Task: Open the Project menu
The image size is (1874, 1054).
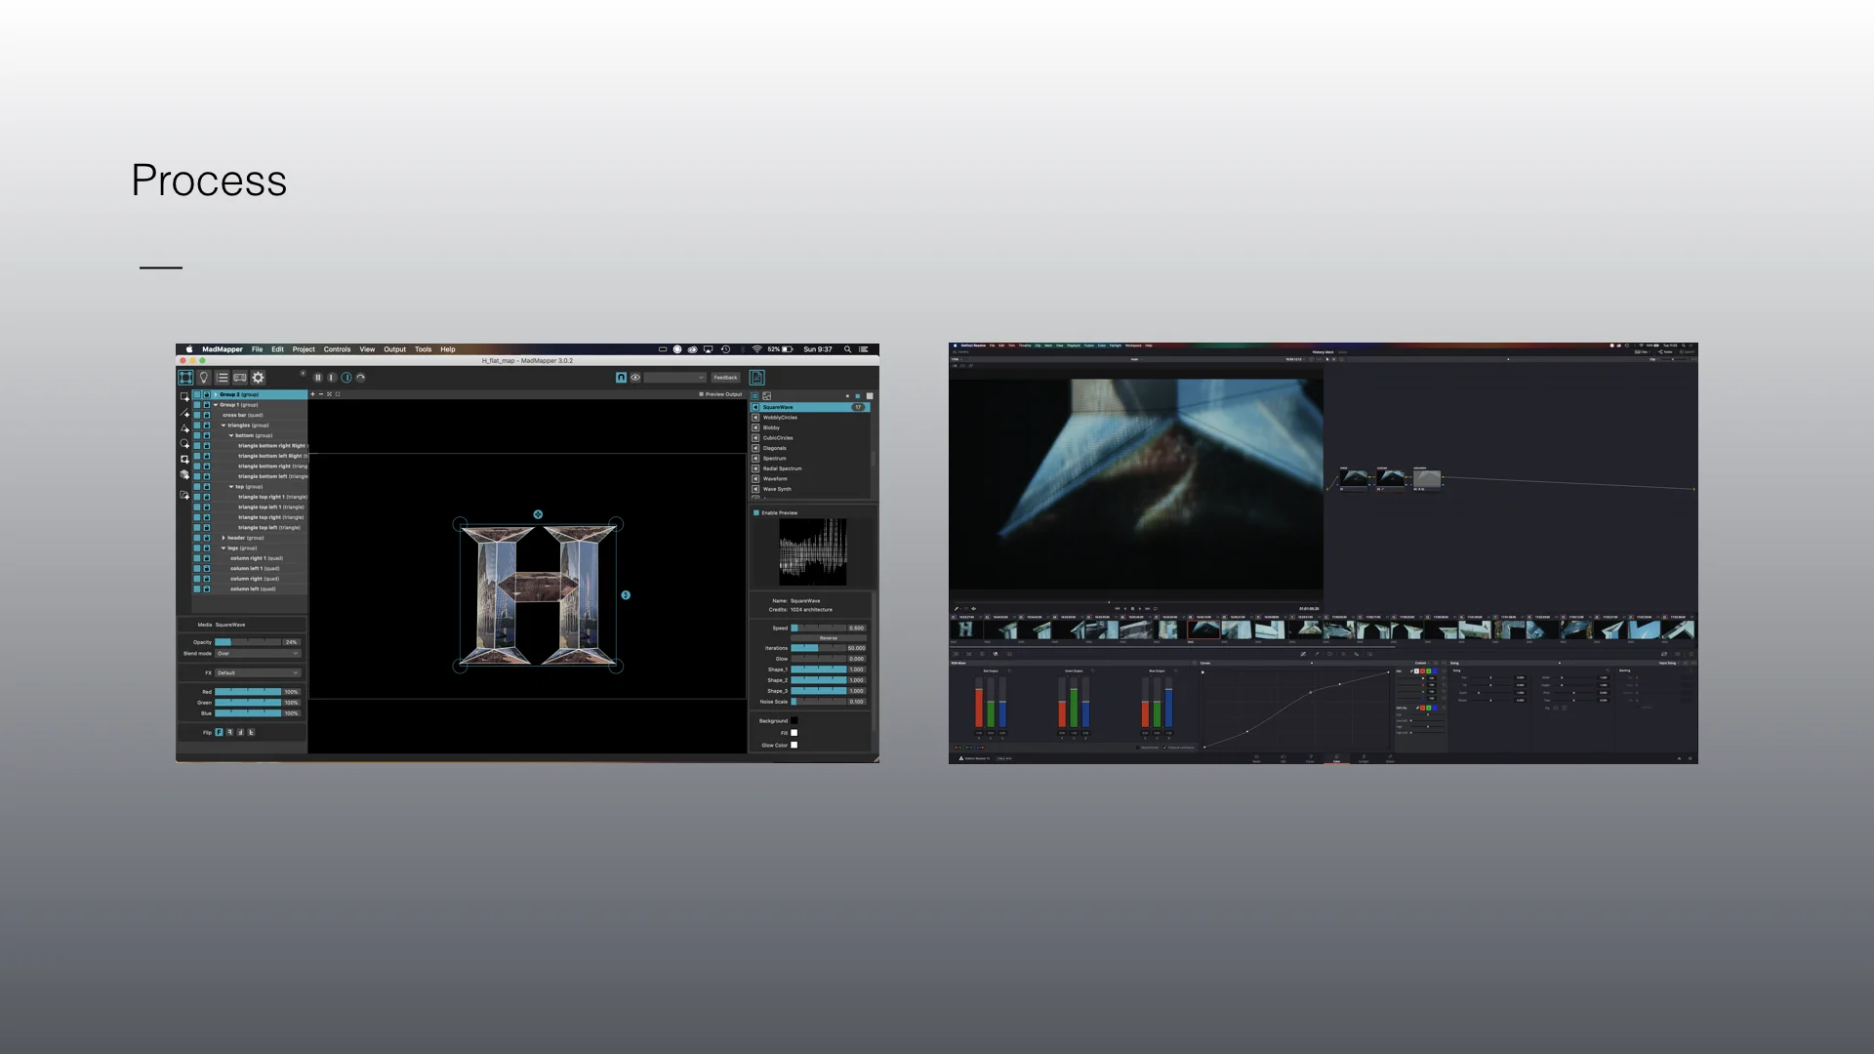Action: (304, 349)
